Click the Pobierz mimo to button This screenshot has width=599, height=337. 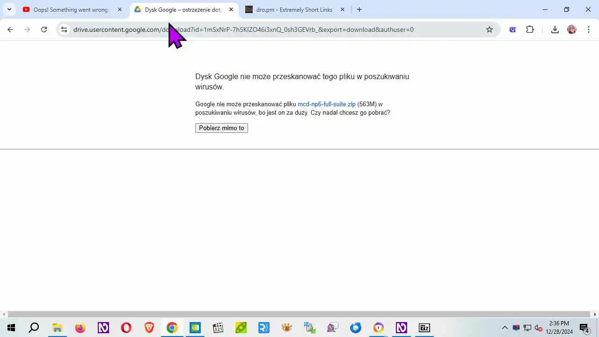pyautogui.click(x=221, y=128)
